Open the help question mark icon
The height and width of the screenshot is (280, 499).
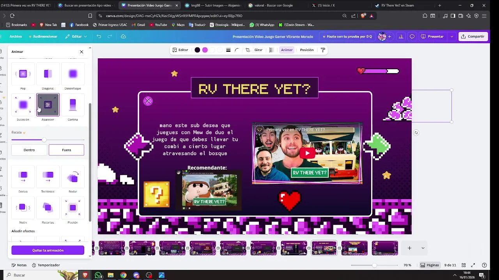[x=485, y=265]
